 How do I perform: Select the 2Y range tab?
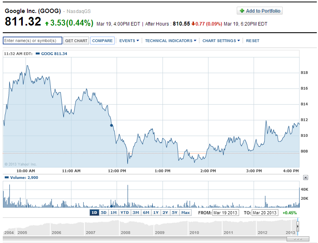pyautogui.click(x=165, y=212)
